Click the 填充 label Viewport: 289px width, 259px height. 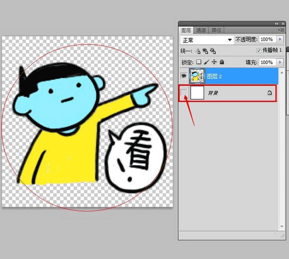pyautogui.click(x=252, y=63)
